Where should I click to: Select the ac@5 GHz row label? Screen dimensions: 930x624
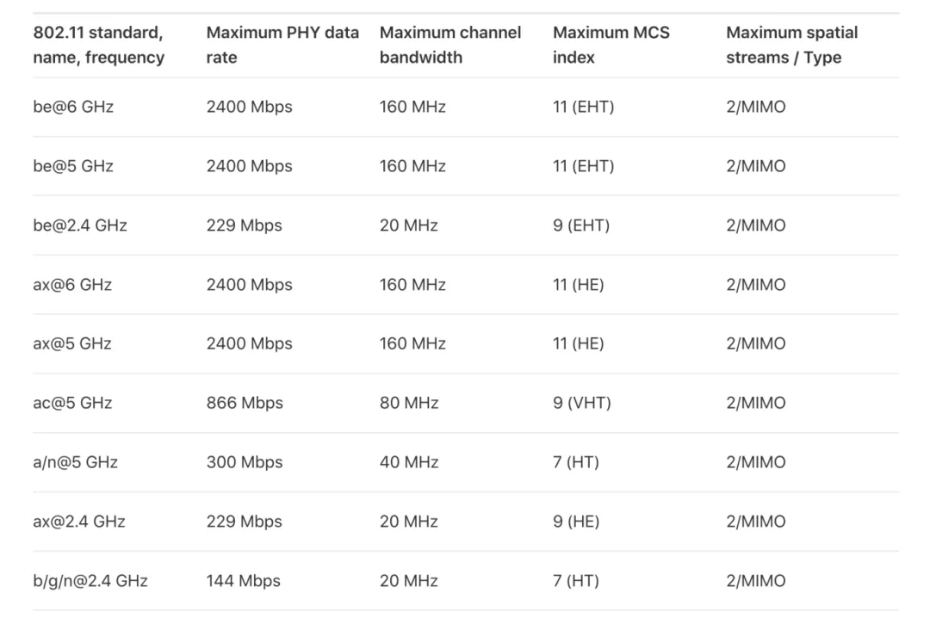pyautogui.click(x=72, y=403)
